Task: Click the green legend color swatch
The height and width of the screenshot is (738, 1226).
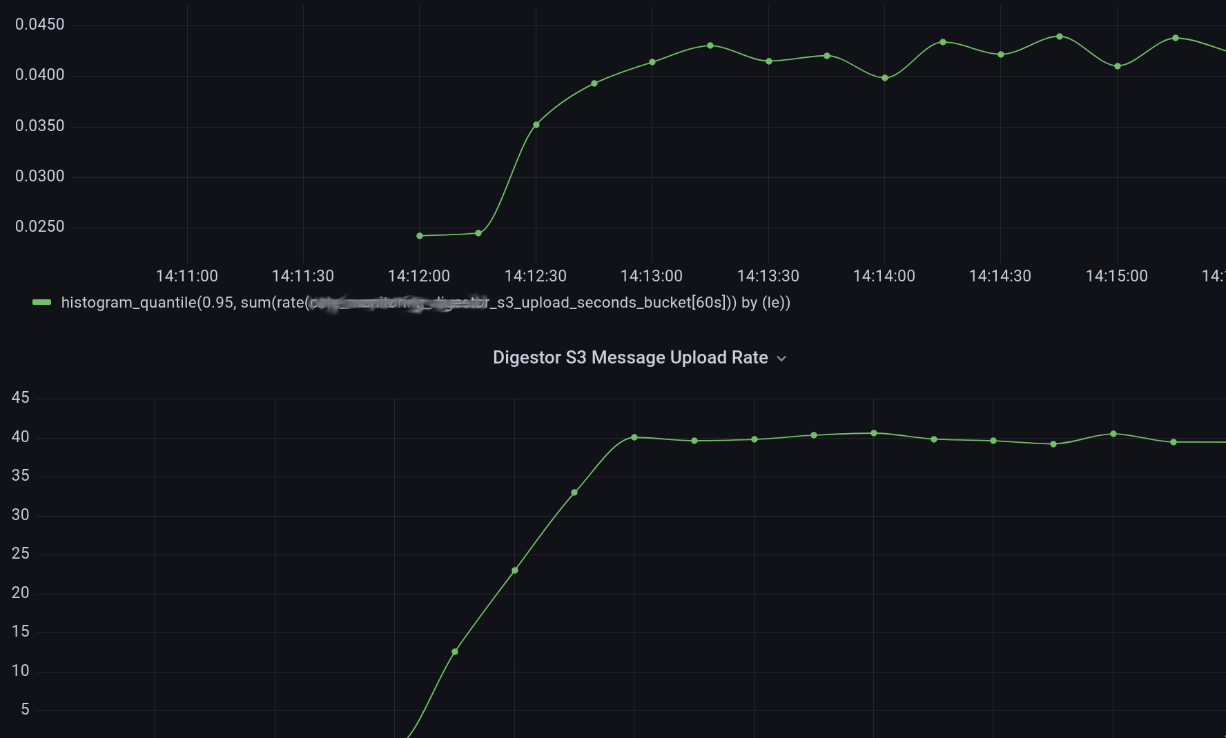Action: (x=42, y=302)
